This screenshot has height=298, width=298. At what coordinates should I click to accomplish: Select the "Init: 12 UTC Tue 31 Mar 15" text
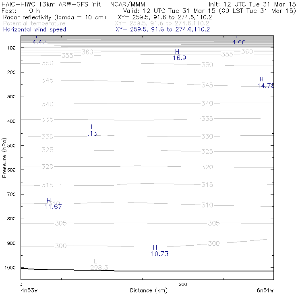[x=252, y=4]
